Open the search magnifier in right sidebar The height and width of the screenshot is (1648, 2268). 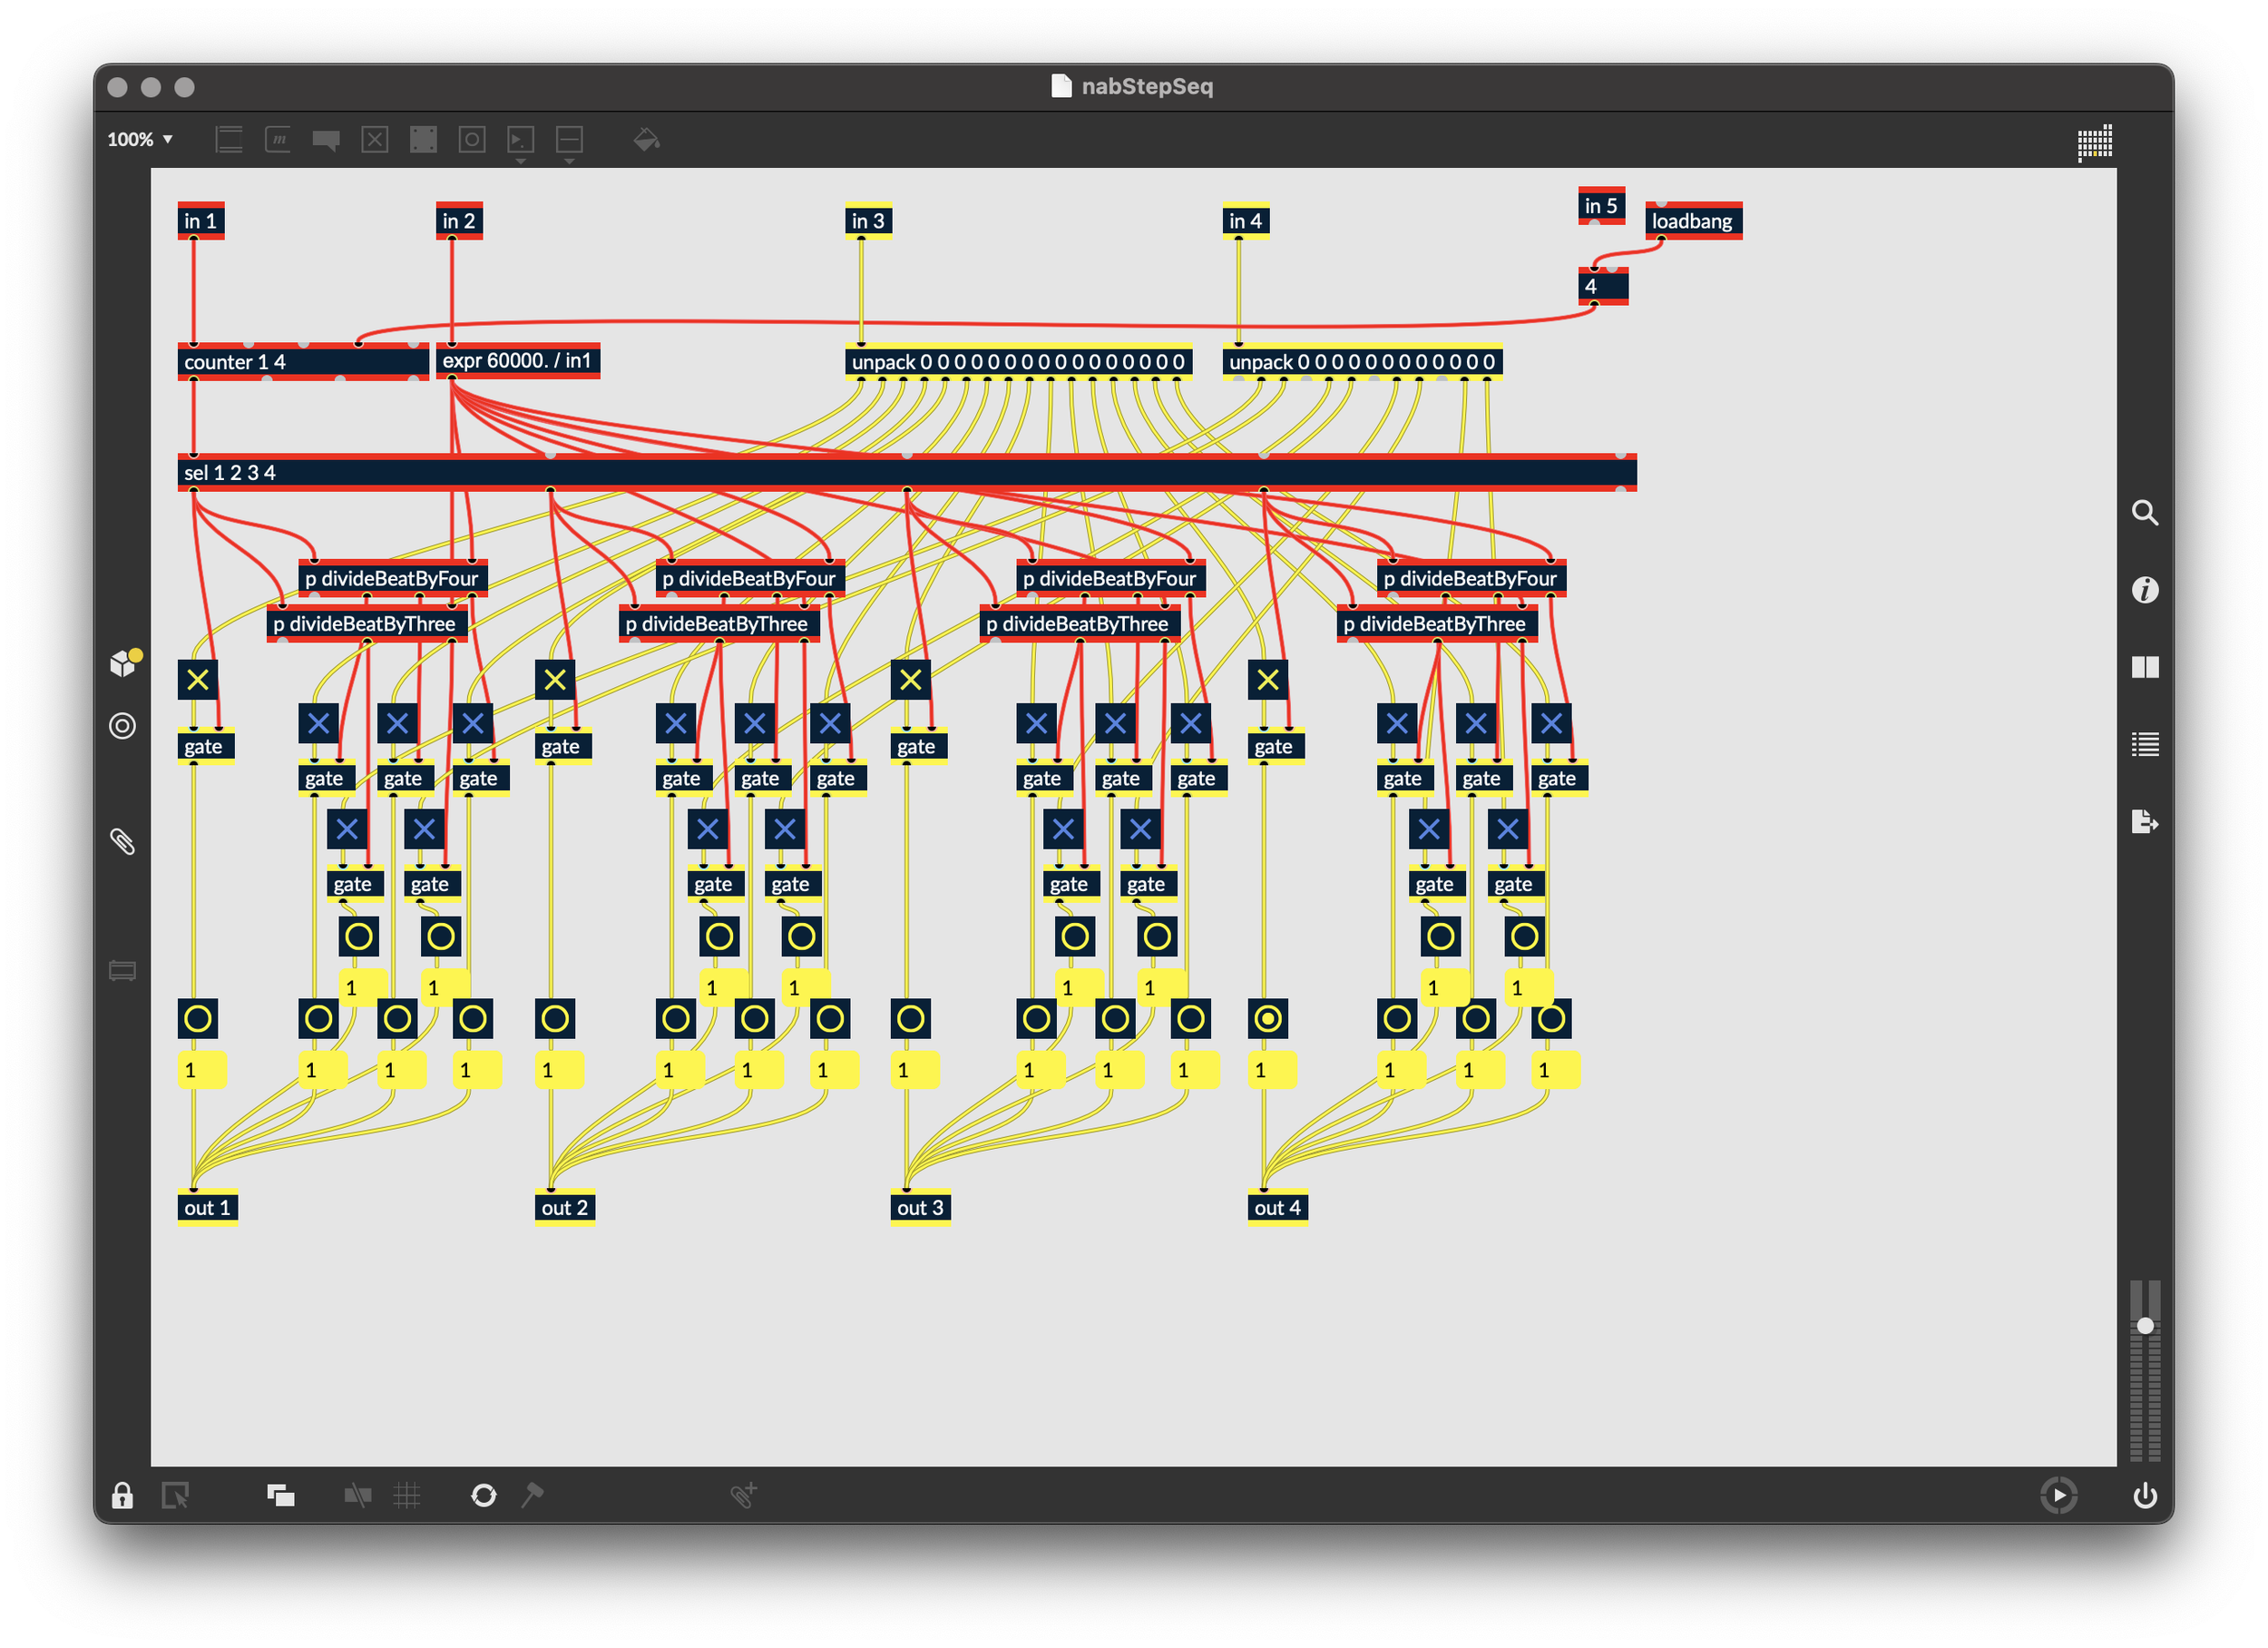2144,514
